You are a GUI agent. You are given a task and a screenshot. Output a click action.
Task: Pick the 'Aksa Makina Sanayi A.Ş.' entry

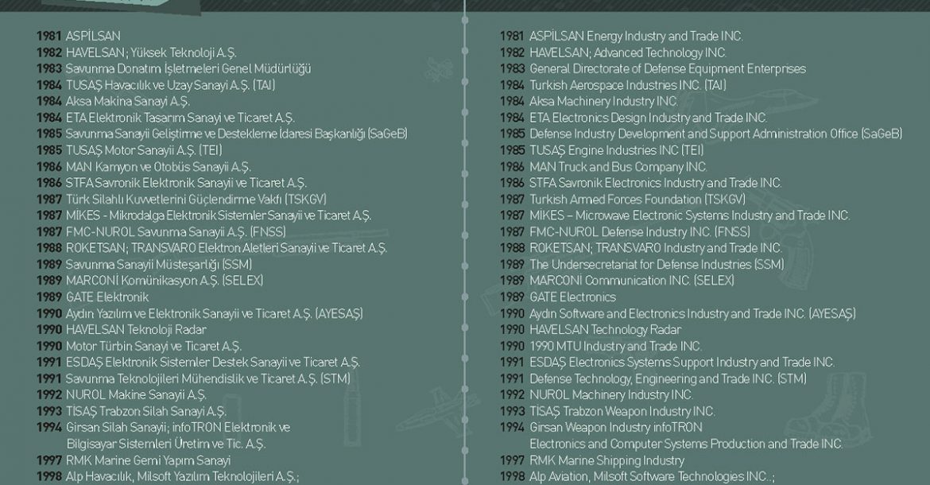tap(127, 102)
